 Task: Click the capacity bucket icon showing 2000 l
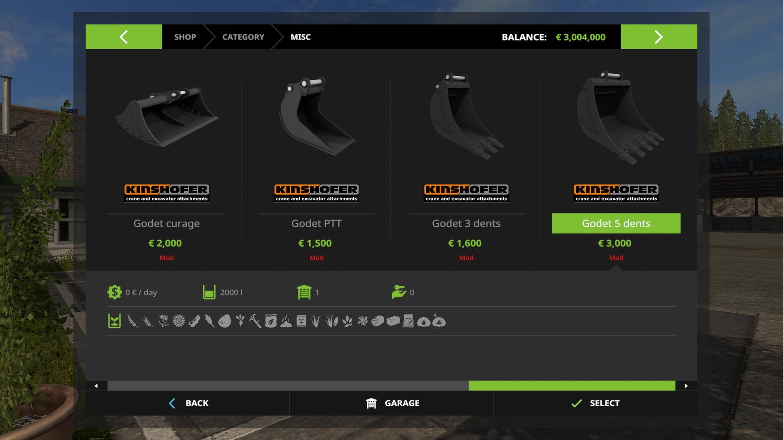(x=209, y=292)
